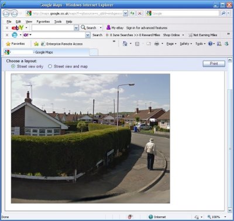Select the Google Maps tab
This screenshot has width=234, height=221.
tap(46, 52)
